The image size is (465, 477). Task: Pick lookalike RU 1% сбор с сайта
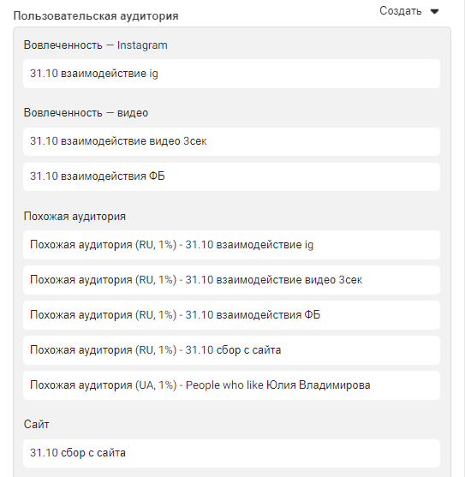point(231,350)
